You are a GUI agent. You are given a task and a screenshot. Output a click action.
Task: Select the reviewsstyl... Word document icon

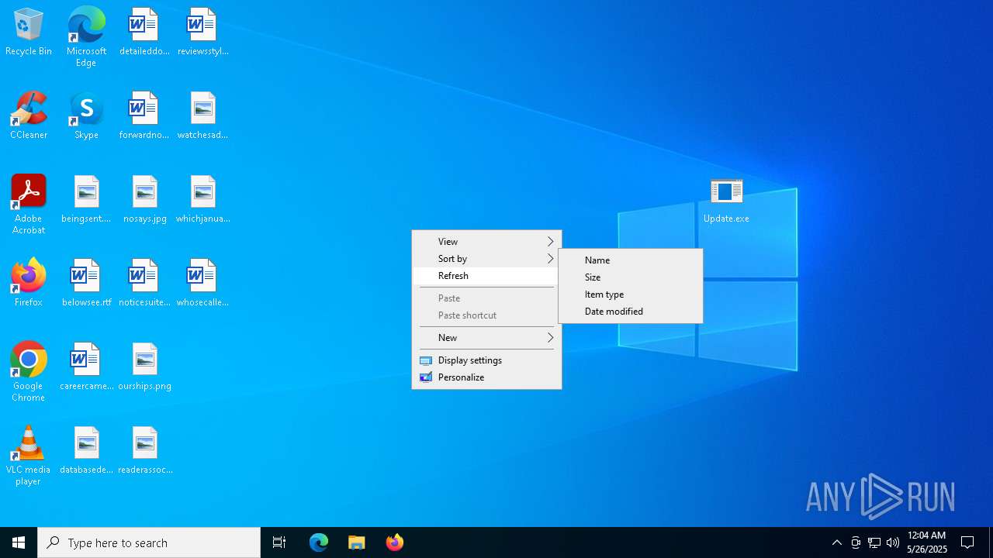[x=202, y=33]
